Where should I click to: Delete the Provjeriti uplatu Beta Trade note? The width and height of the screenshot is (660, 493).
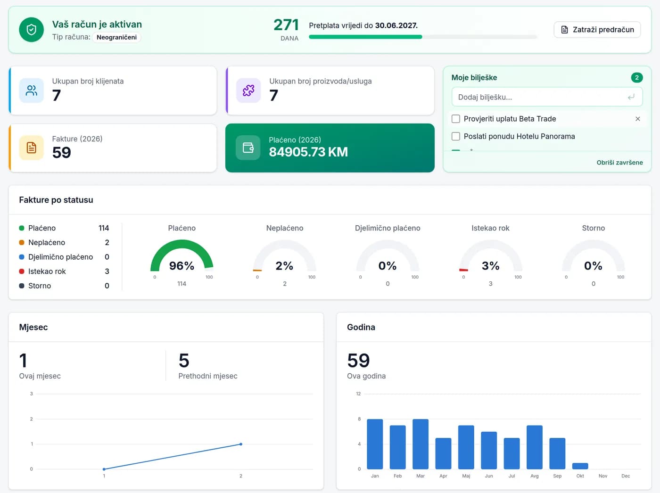coord(638,119)
